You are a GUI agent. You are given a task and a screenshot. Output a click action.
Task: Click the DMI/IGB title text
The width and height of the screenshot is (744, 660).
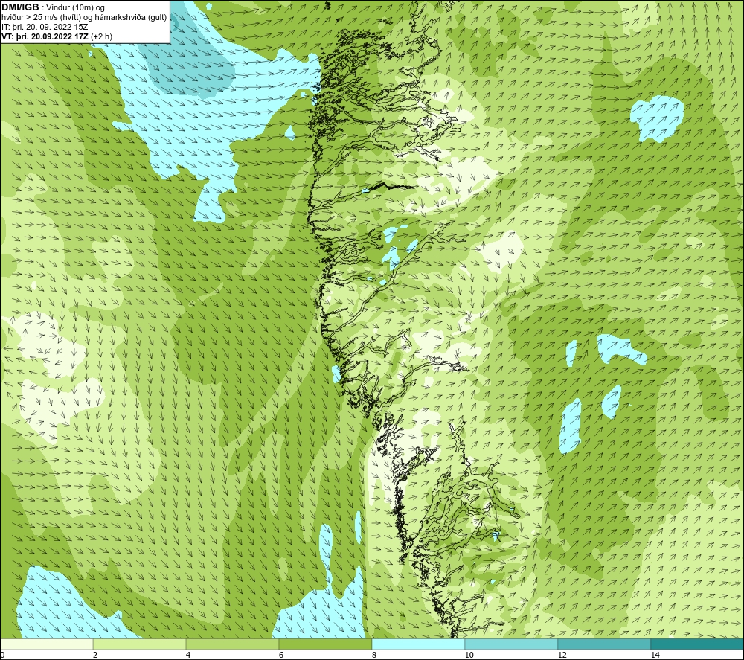pos(20,7)
